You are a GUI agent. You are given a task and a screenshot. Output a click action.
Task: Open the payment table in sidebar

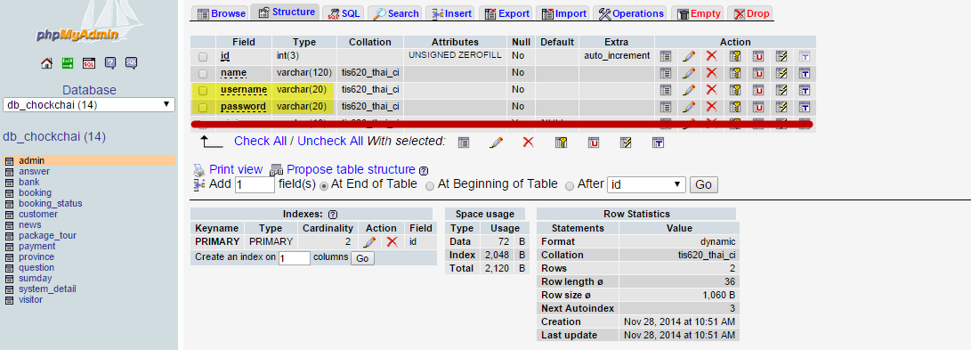(36, 247)
